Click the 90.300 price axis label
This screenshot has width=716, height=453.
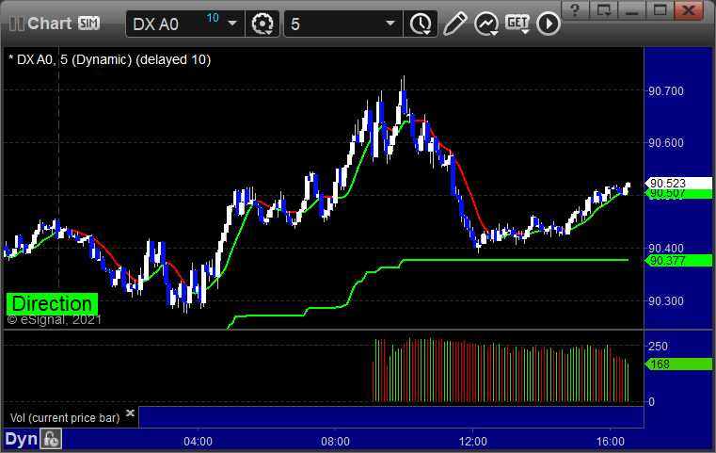pos(666,301)
